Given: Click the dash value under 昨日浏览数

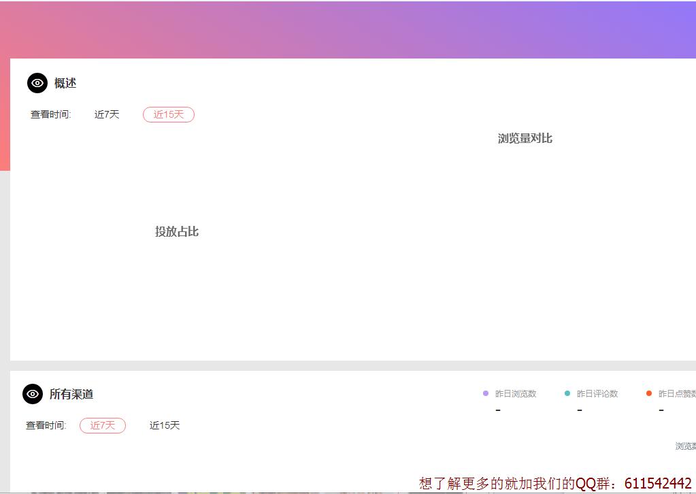Looking at the screenshot, I should click(498, 409).
